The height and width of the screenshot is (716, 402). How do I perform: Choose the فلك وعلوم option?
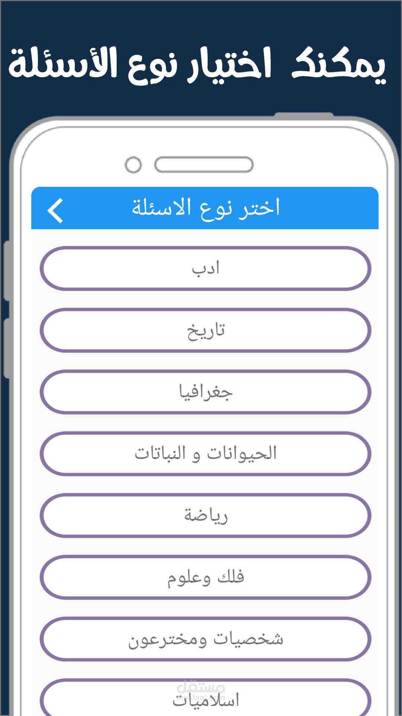(x=205, y=577)
